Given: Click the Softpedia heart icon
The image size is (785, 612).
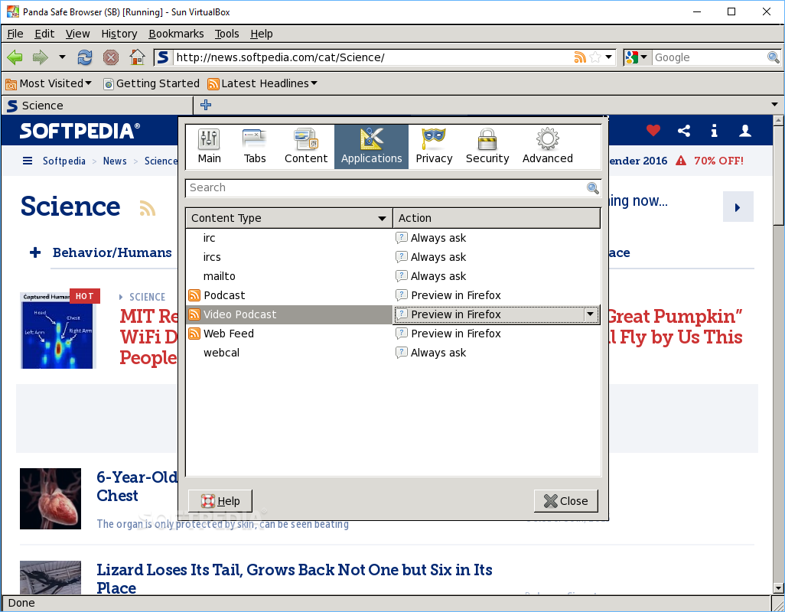Looking at the screenshot, I should pos(653,131).
